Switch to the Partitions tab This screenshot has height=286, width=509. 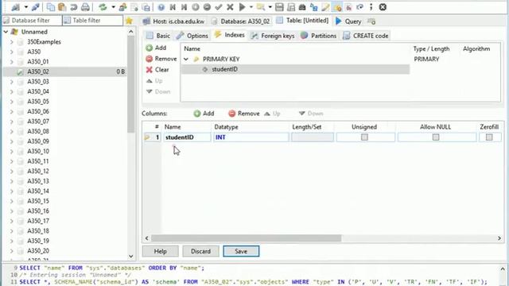[318, 36]
